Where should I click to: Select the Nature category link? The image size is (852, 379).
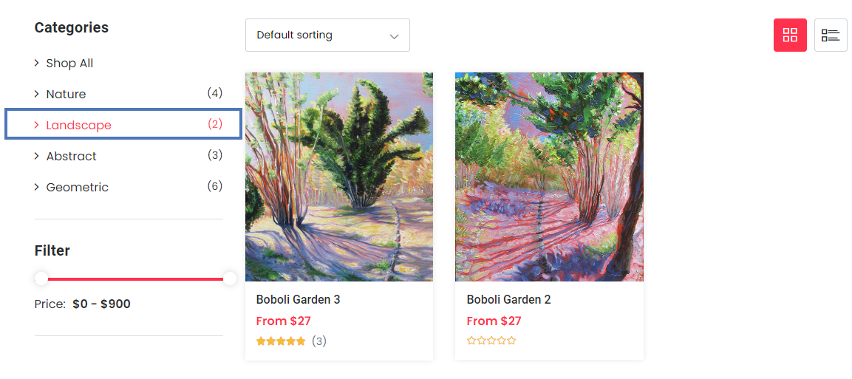(x=66, y=95)
